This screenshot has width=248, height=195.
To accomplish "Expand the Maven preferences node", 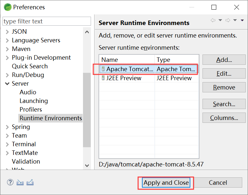I will [x=7, y=49].
